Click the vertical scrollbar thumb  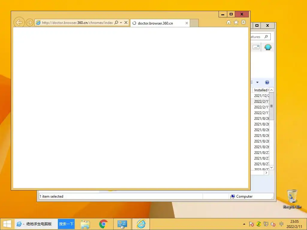pyautogui.click(x=271, y=106)
